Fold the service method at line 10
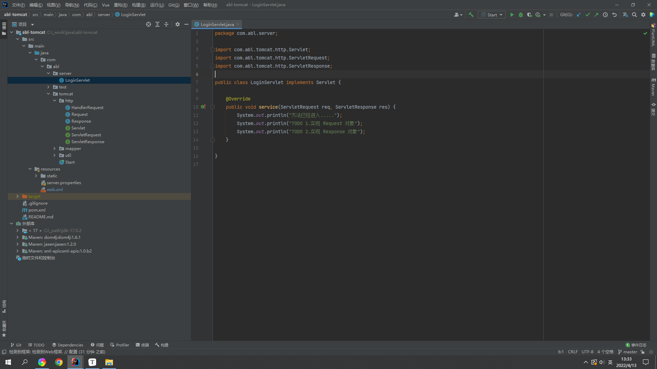The width and height of the screenshot is (657, 369). tap(212, 107)
